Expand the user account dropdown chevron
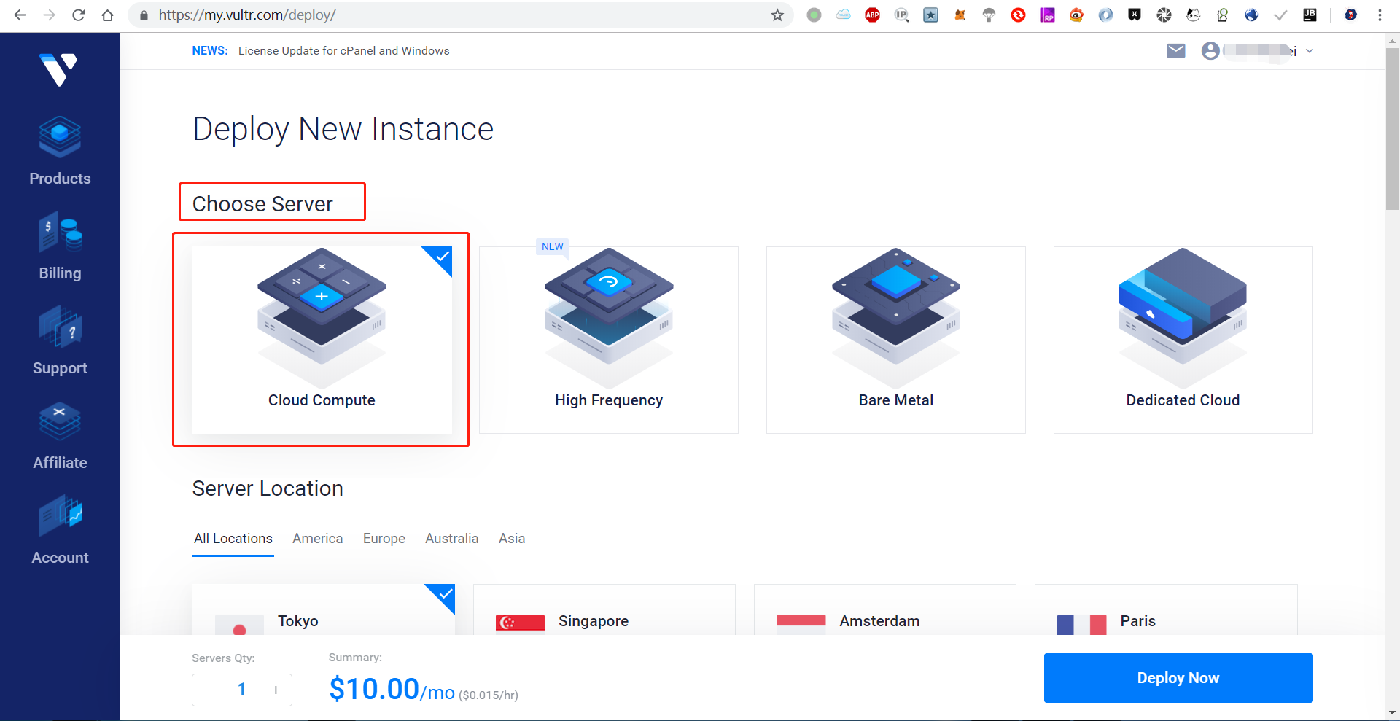Viewport: 1400px width, 721px height. pos(1310,51)
